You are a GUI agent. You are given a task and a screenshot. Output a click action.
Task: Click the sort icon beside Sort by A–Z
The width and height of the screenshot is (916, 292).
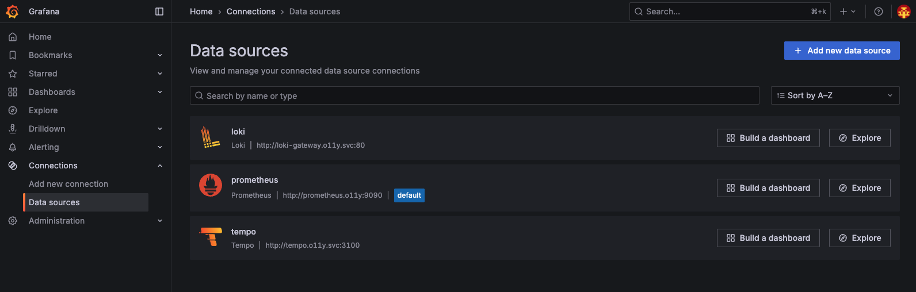[x=781, y=95]
